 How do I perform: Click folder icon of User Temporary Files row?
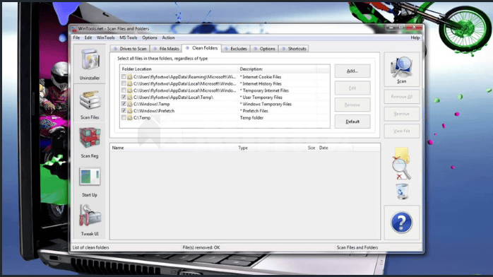coord(130,98)
